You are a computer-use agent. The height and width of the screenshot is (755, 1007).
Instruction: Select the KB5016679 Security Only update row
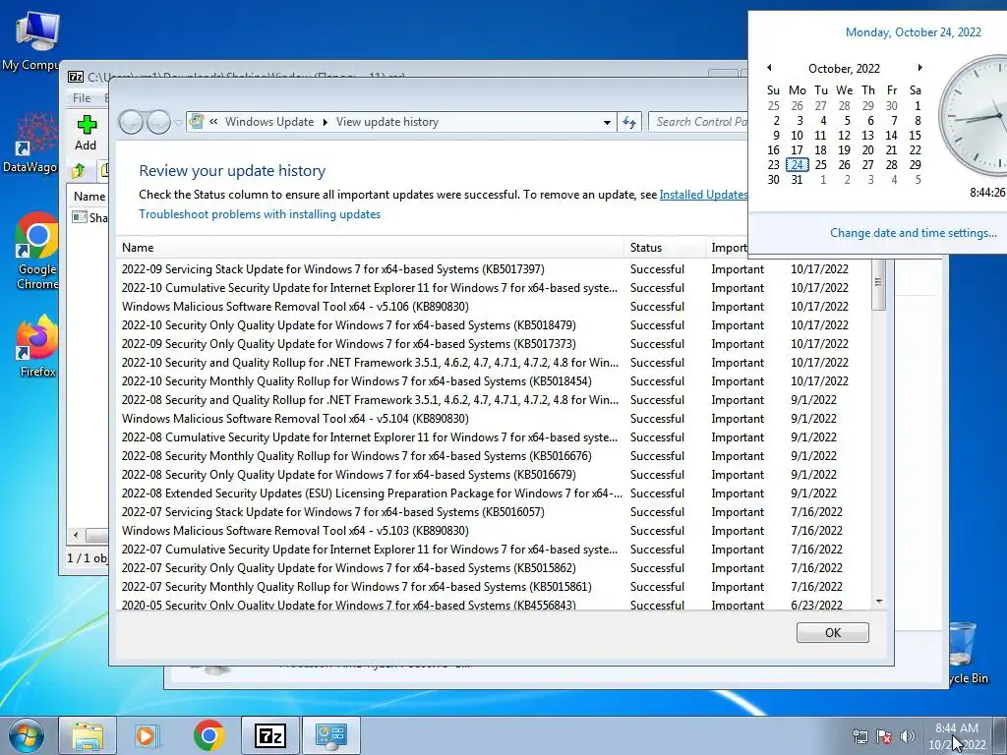(x=494, y=475)
